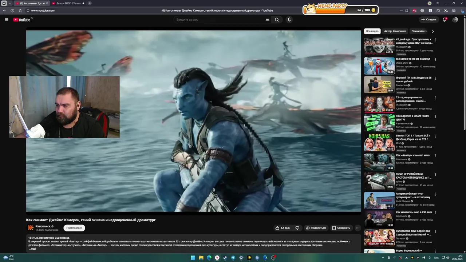The height and width of the screenshot is (262, 466).
Task: Open options for 'Купил ИГРОВОЙ ПК' video
Action: (436, 175)
